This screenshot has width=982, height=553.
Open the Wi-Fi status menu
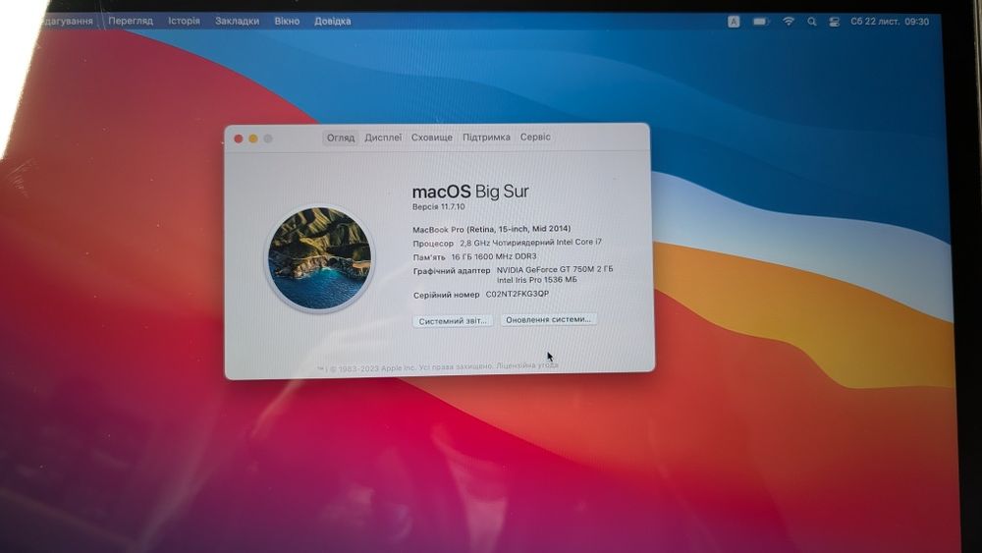[789, 22]
